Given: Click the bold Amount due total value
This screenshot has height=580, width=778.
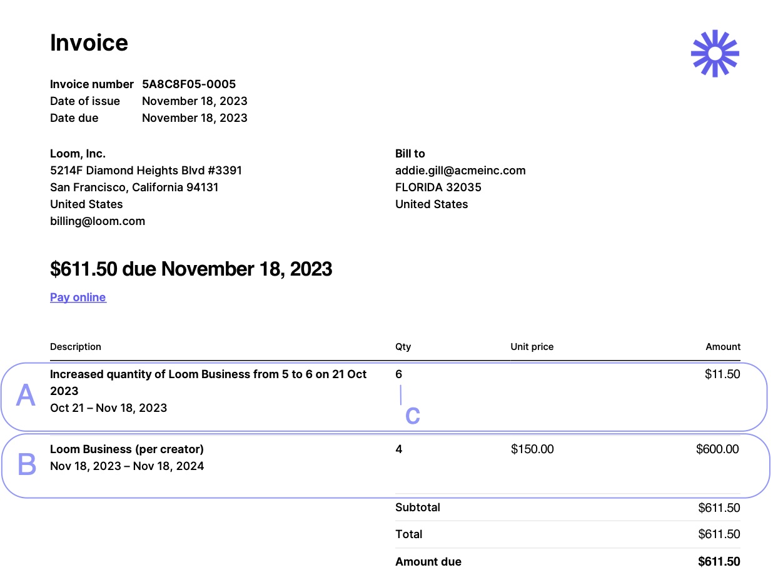Looking at the screenshot, I should [719, 562].
